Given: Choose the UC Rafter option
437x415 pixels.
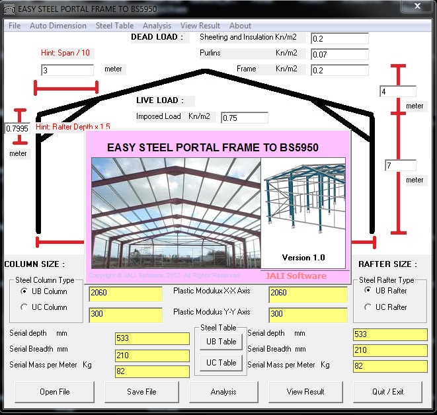Looking at the screenshot, I should pyautogui.click(x=368, y=307).
